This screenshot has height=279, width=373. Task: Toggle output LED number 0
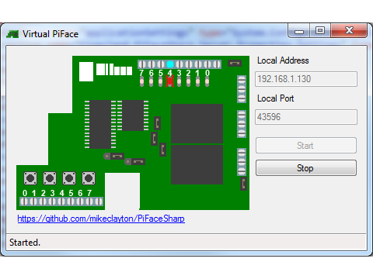click(207, 81)
